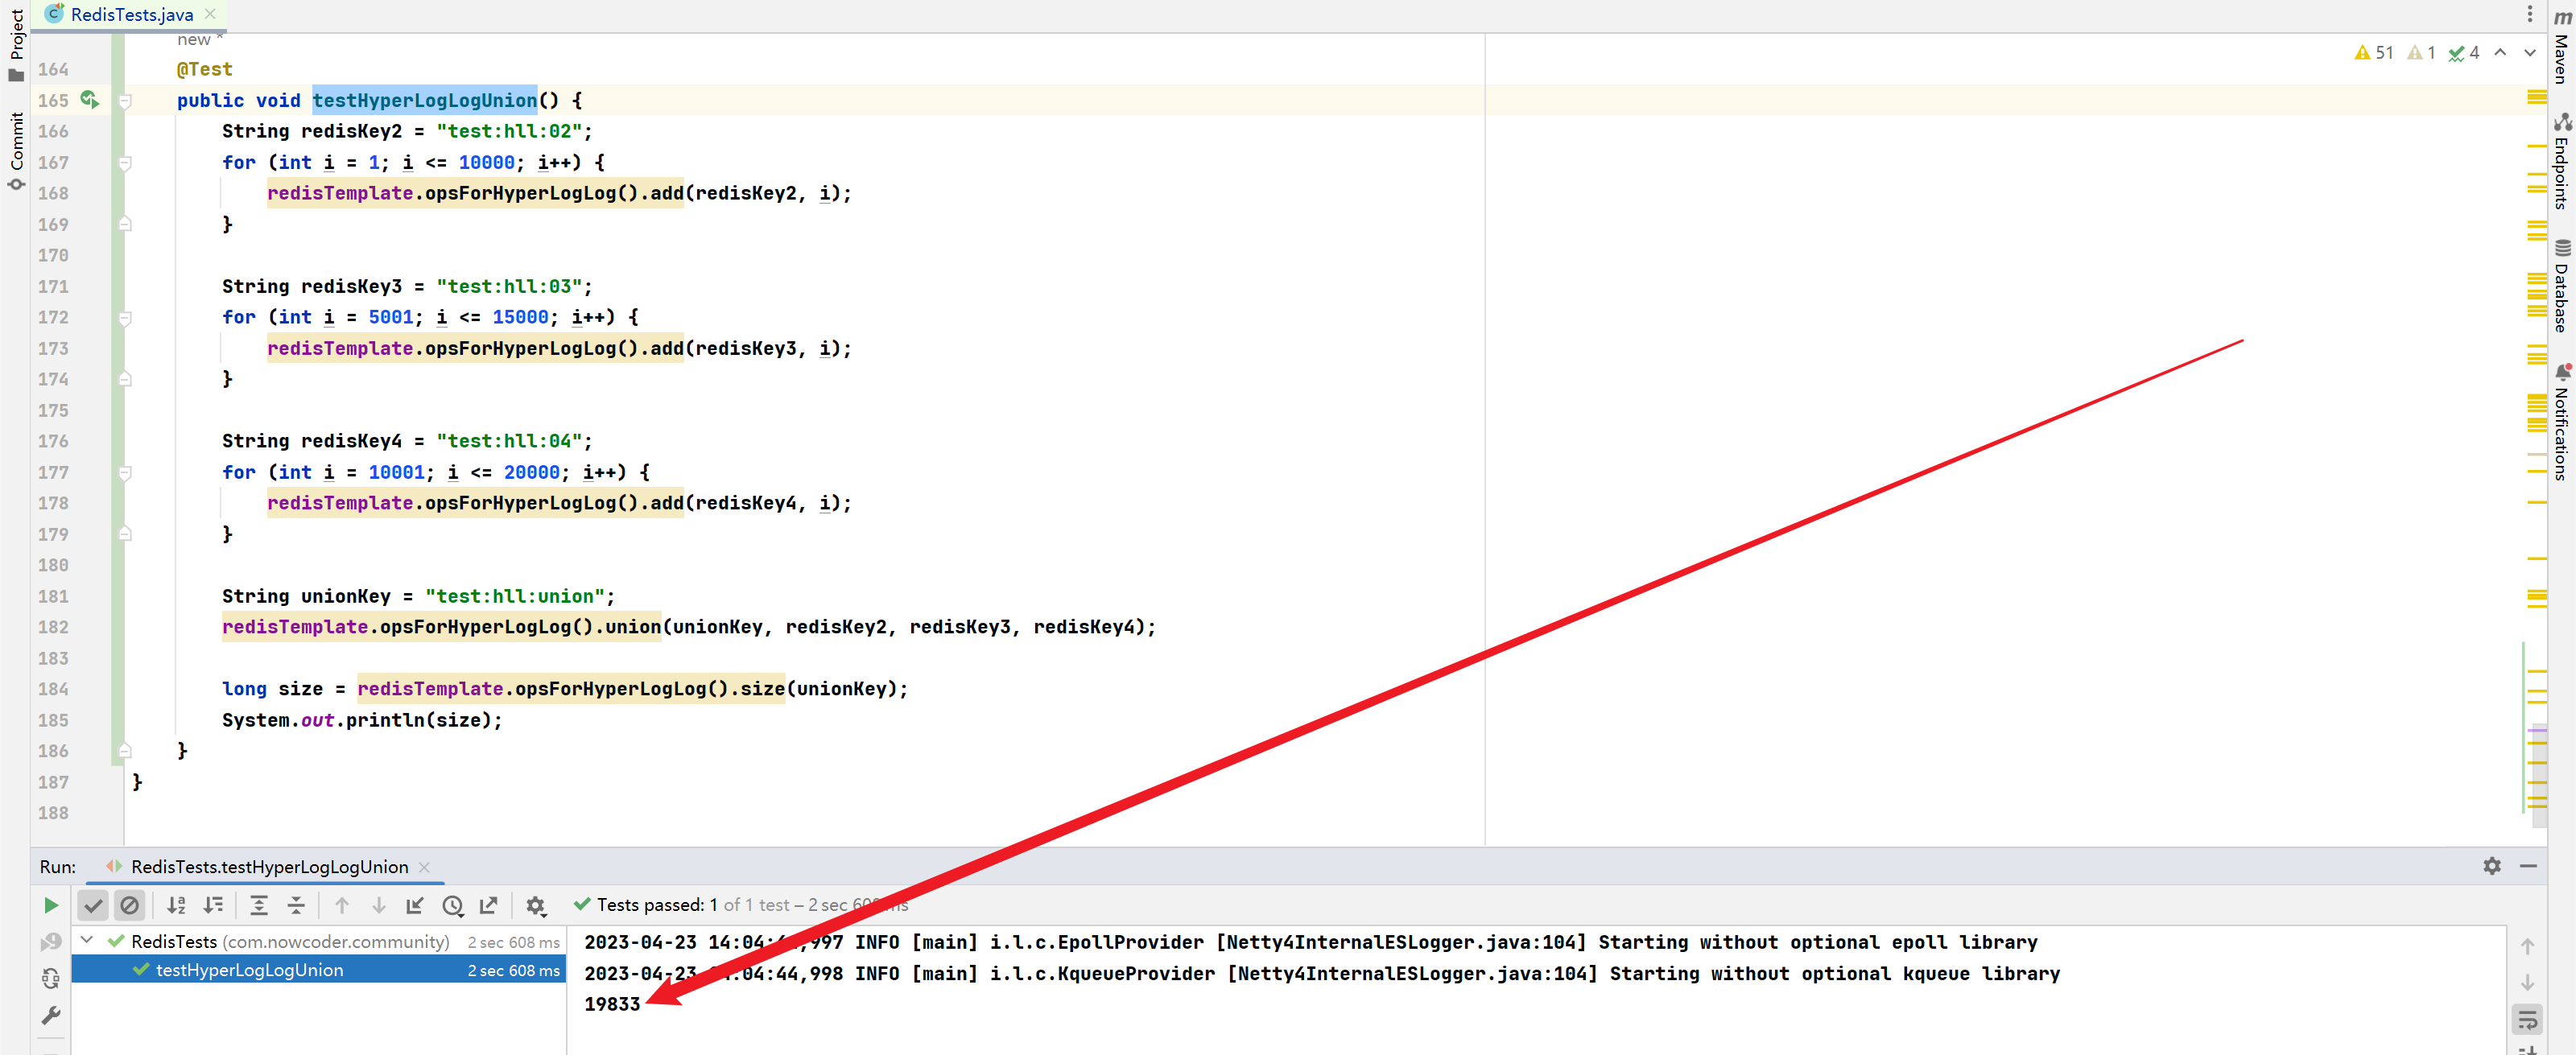Sort test results by duration
2576x1055 pixels.
click(x=213, y=905)
